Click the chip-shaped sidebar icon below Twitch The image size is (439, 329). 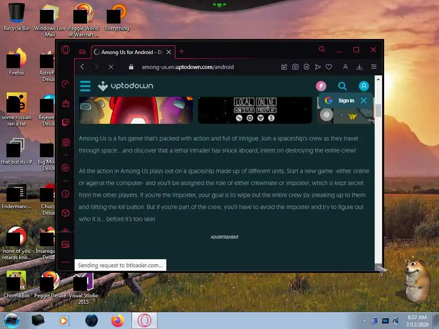pos(66,142)
